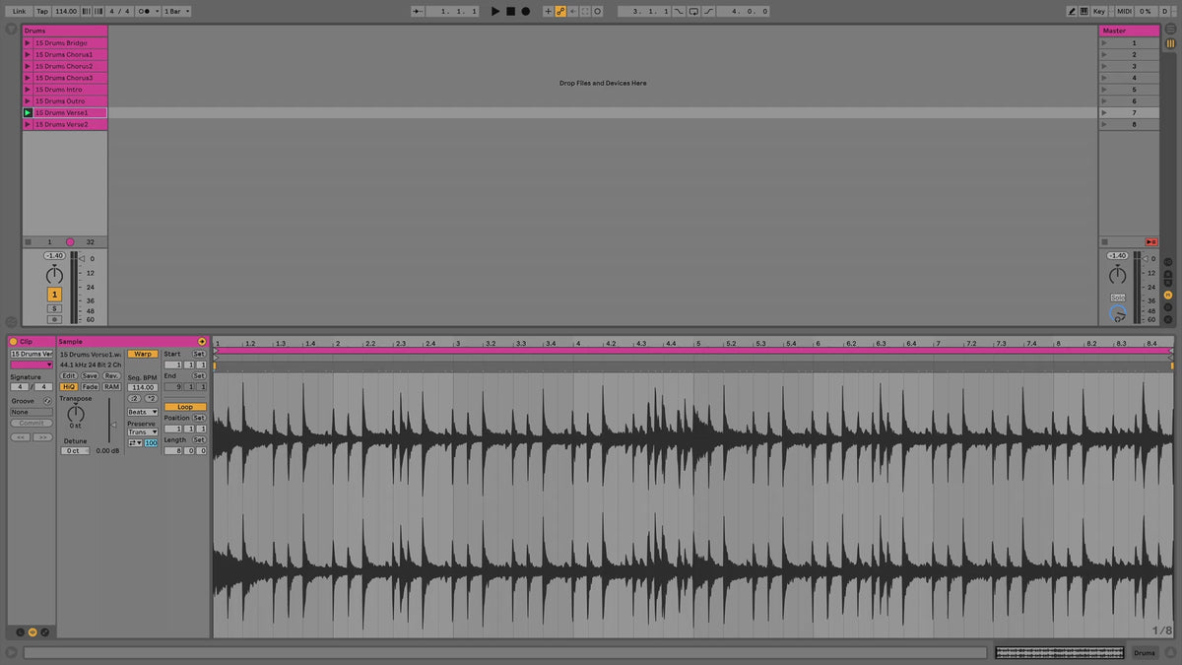The image size is (1182, 665).
Task: Disable the HiQ interpolation toggle
Action: 70,387
